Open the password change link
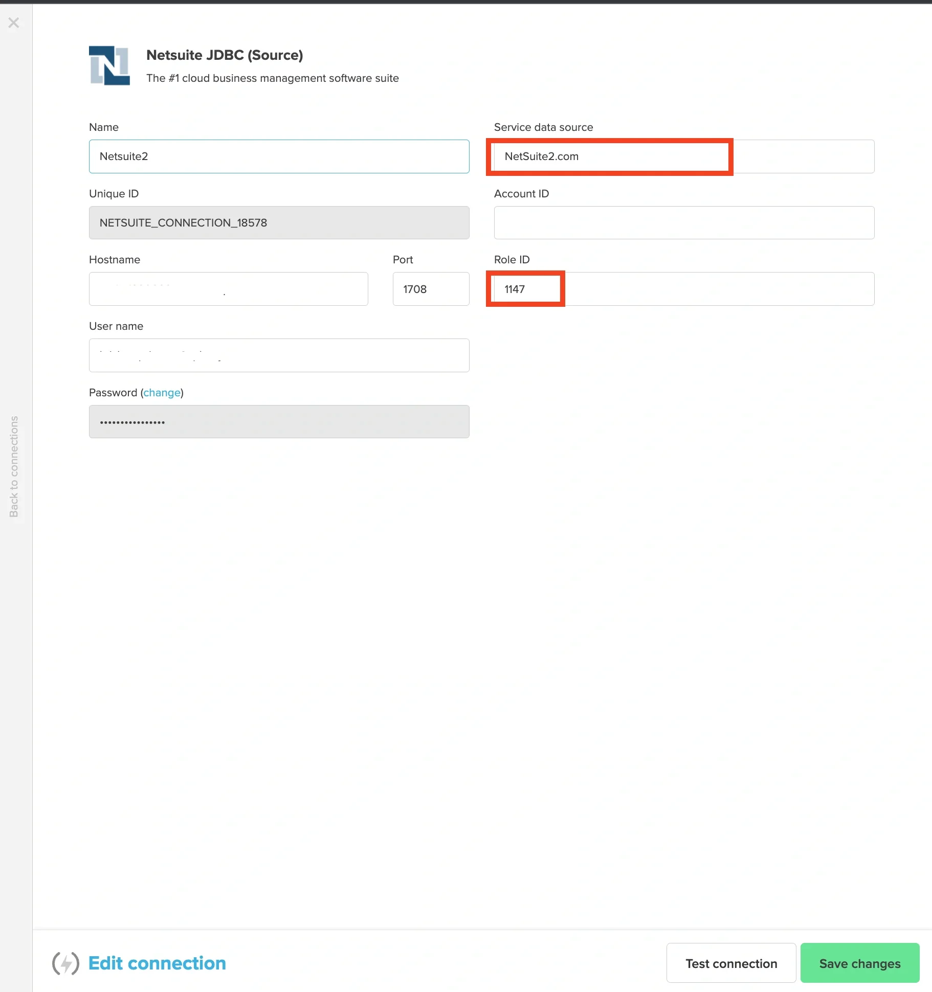This screenshot has width=932, height=992. point(162,392)
